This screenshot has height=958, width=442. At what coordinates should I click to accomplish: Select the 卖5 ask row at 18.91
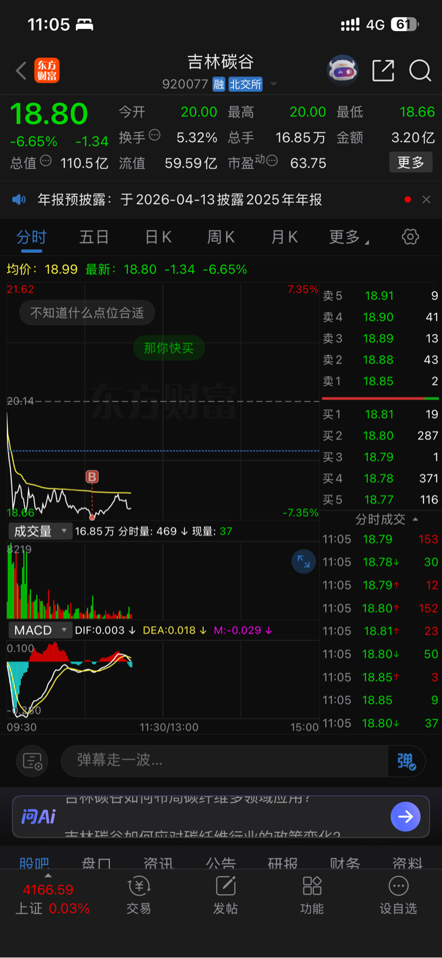pos(380,296)
